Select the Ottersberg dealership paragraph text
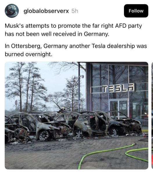 tap(76, 50)
